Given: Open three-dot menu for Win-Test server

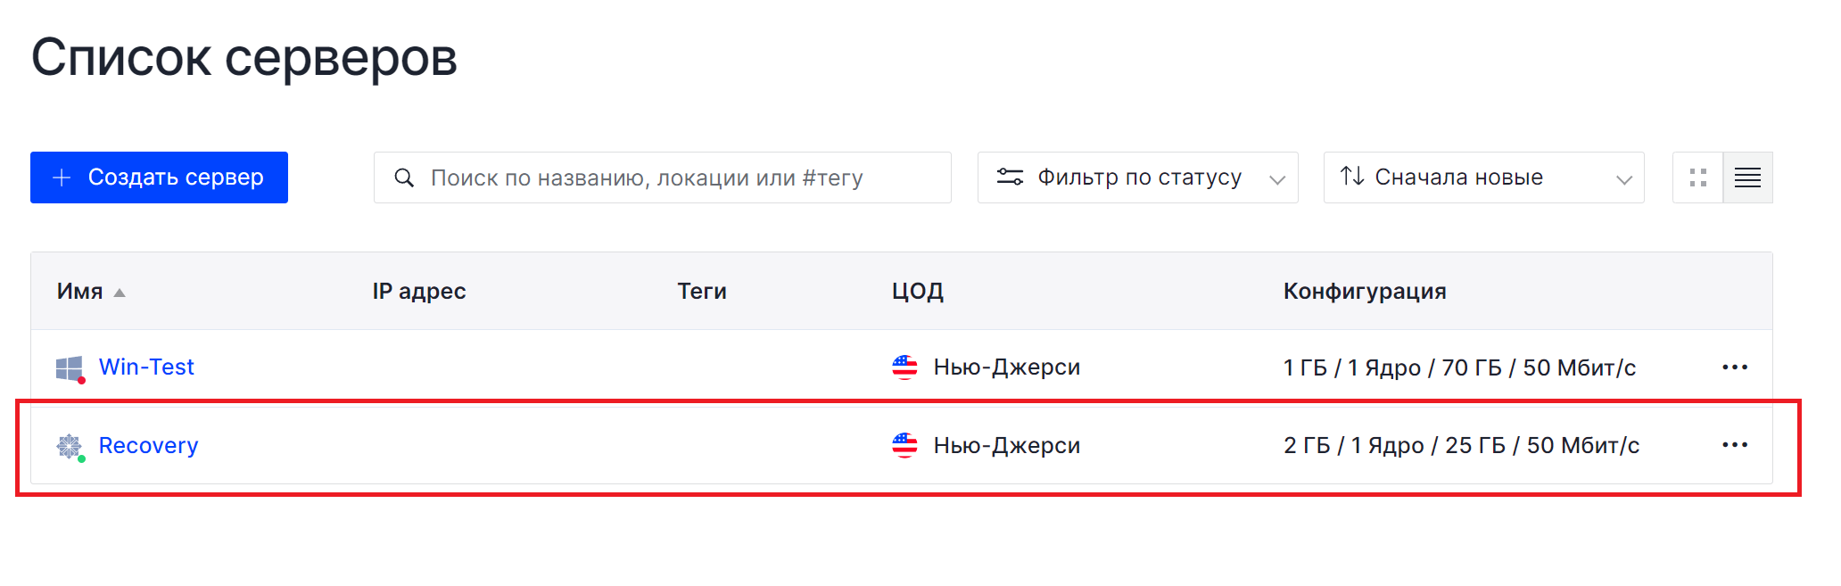Looking at the screenshot, I should click(1734, 367).
